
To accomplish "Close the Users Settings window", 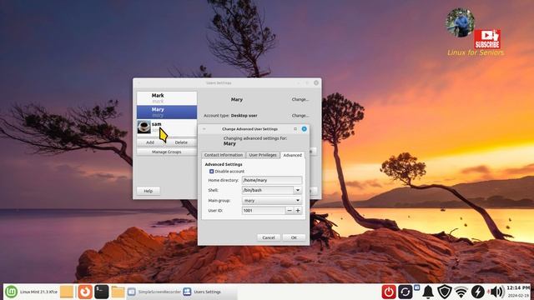I will (316, 82).
